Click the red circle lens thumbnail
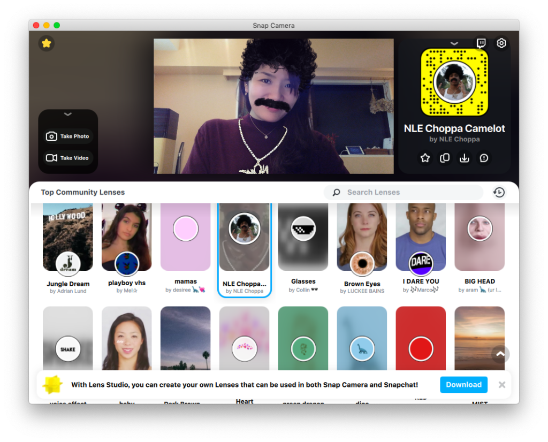548x442 pixels. click(x=421, y=338)
